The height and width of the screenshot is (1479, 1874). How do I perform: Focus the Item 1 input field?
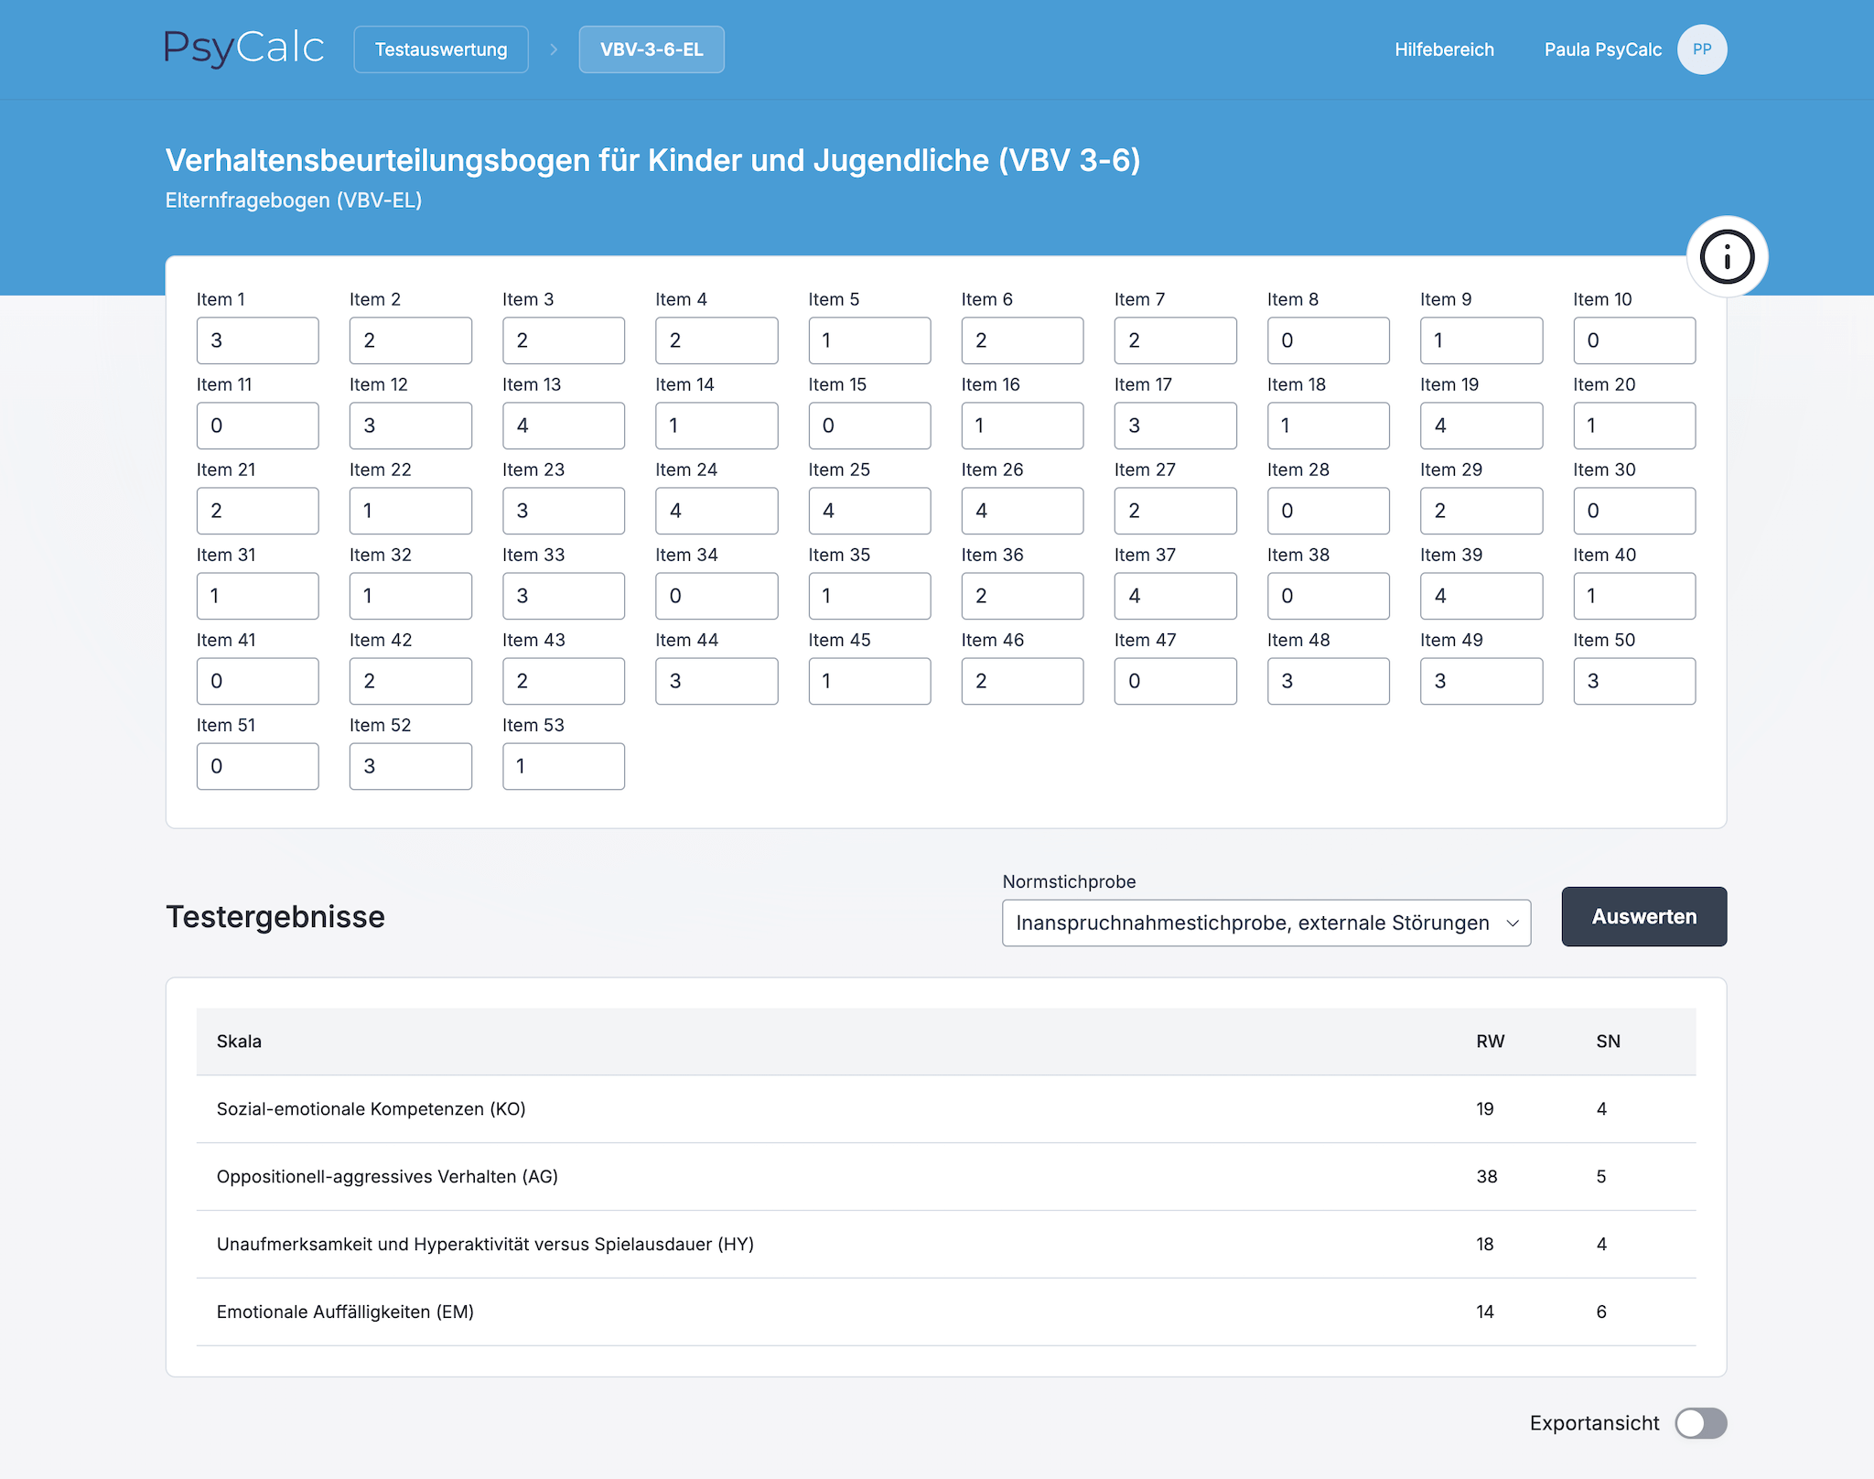258,340
